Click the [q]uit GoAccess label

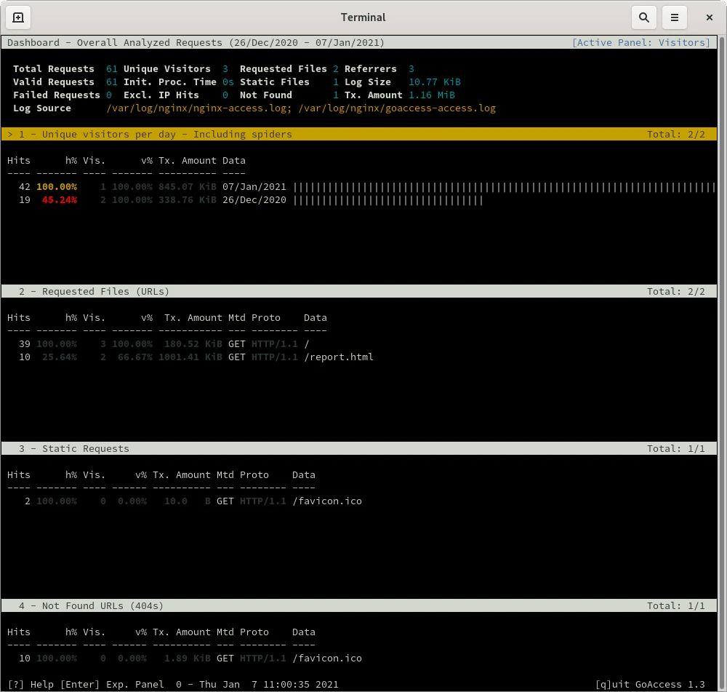tap(650, 685)
